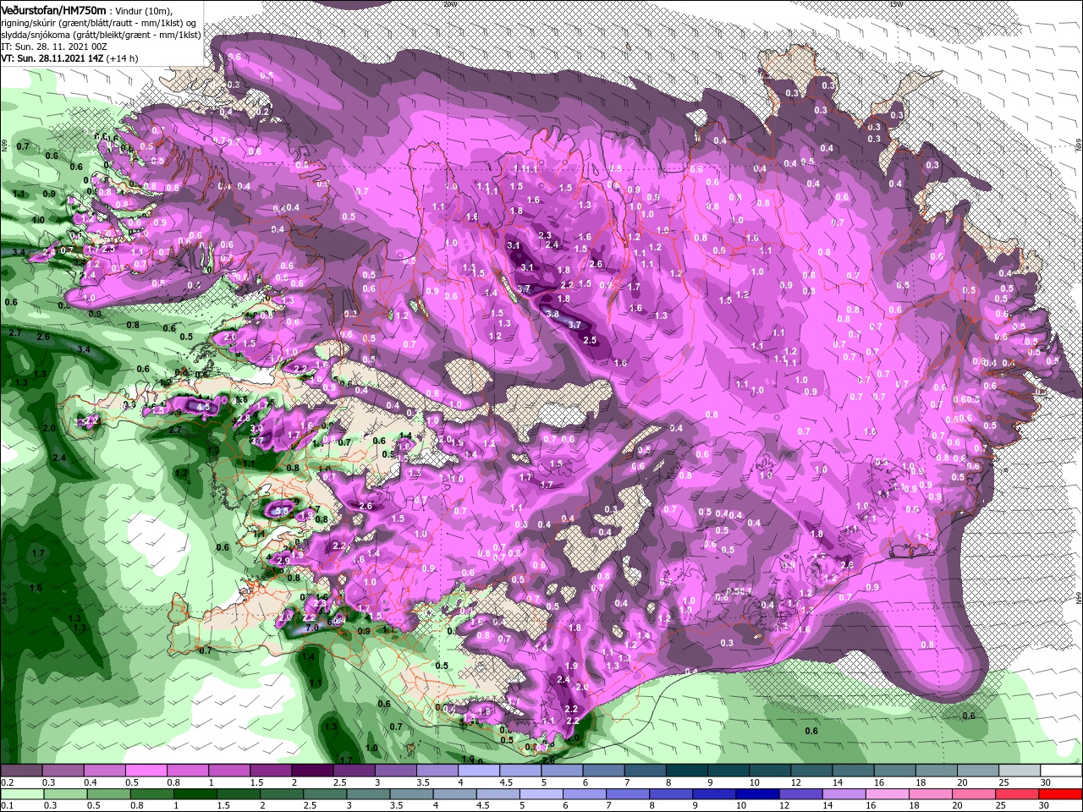Click the 7.0 precipitation value on the map
The width and height of the screenshot is (1083, 812).
[311, 628]
